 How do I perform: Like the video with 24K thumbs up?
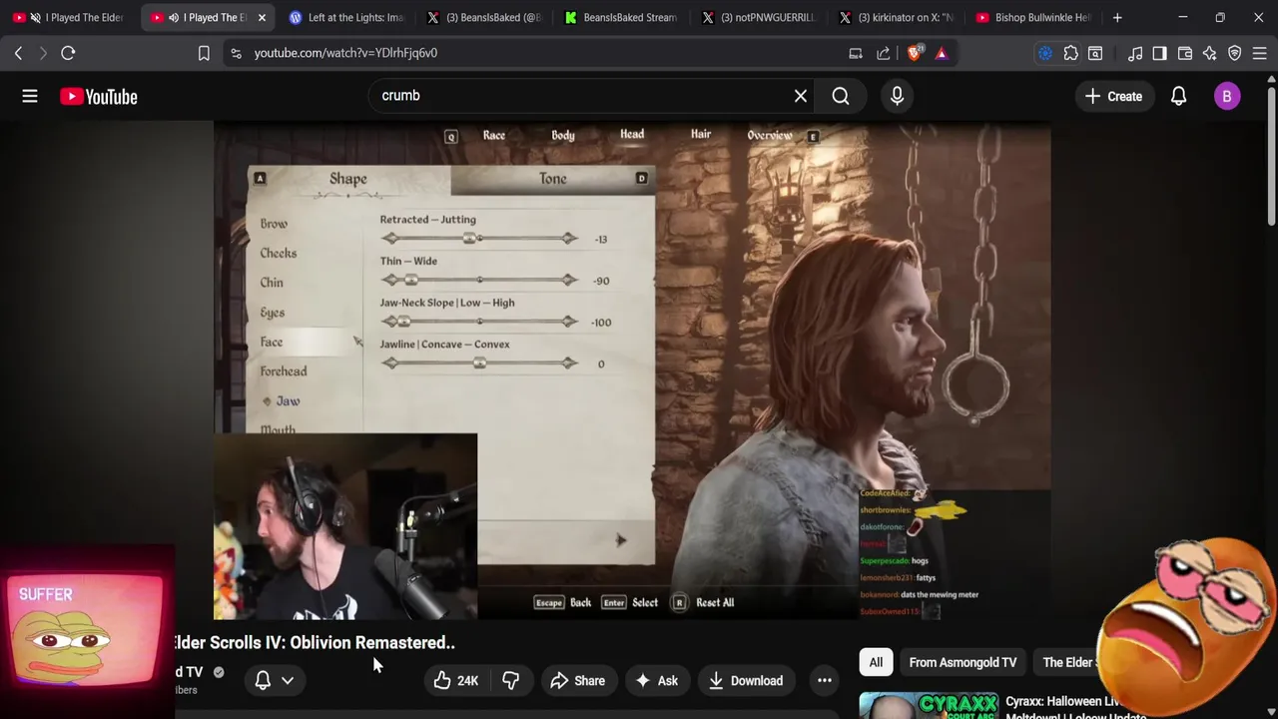[x=456, y=681]
